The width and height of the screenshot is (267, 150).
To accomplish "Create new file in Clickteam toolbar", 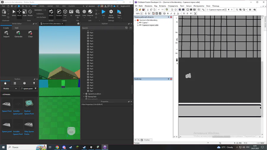I will click(137, 10).
